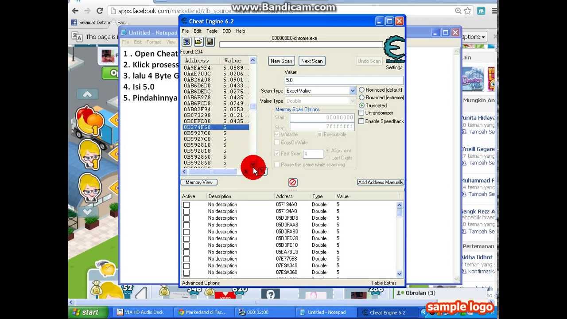The width and height of the screenshot is (567, 319).
Task: Click the game's up arrow button
Action: pos(87,94)
